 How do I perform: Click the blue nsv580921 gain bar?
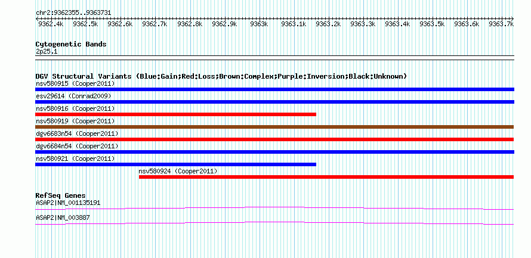tap(175, 164)
